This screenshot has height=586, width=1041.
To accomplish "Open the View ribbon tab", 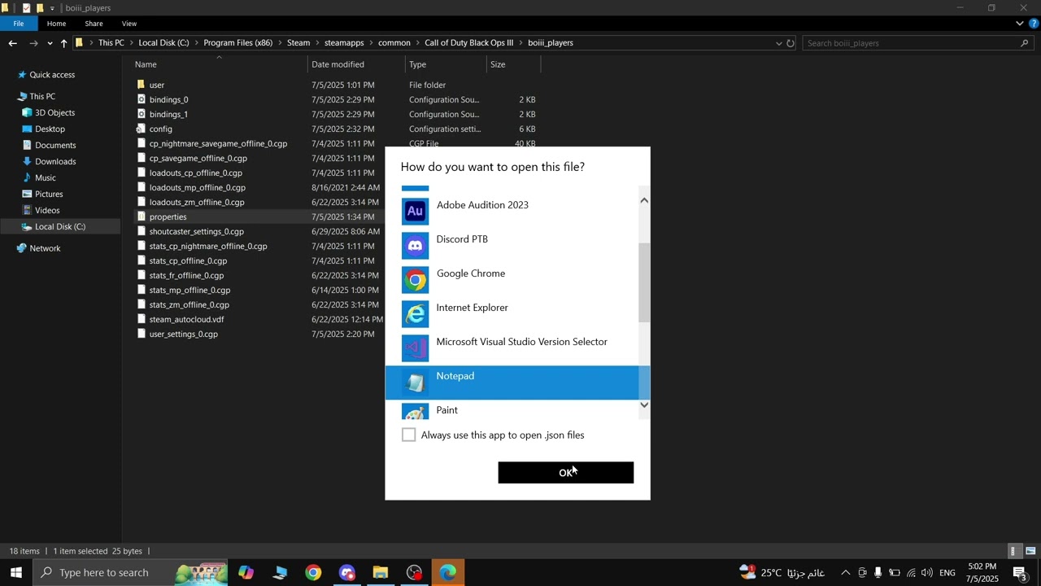I will pos(128,24).
